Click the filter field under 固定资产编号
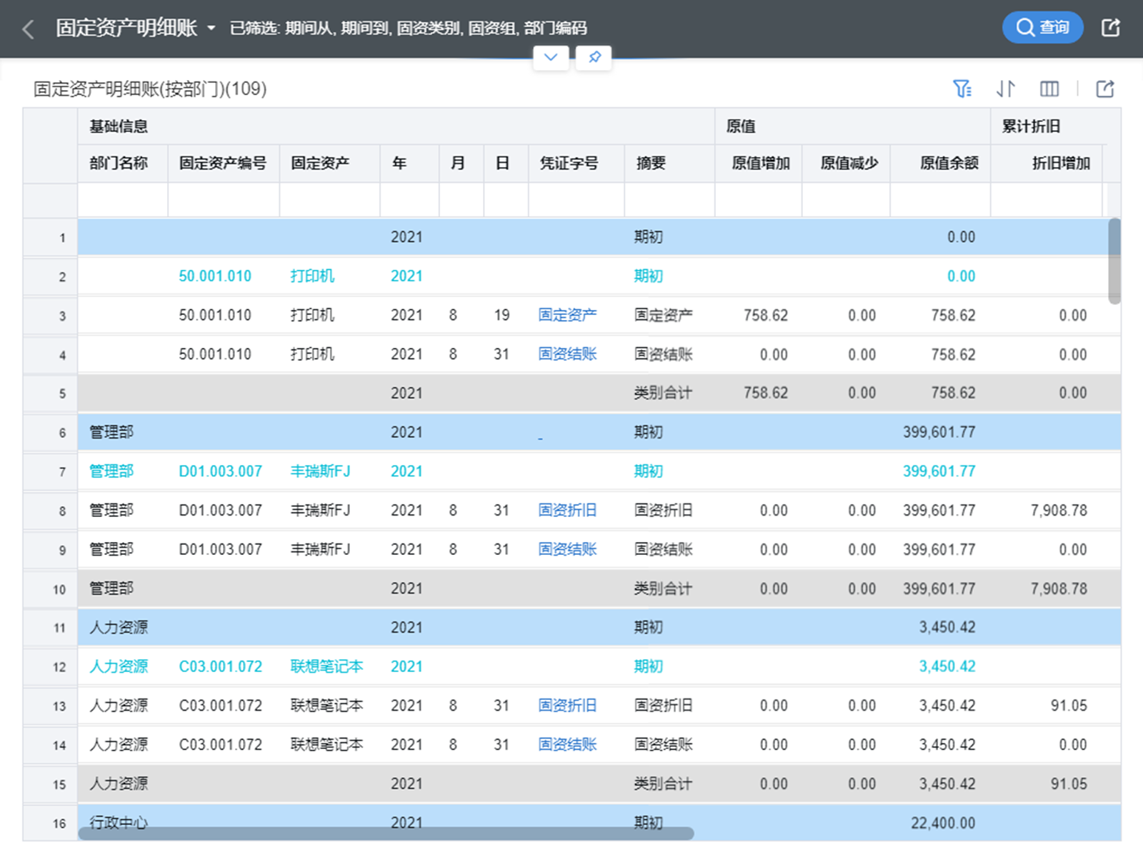 pyautogui.click(x=224, y=200)
